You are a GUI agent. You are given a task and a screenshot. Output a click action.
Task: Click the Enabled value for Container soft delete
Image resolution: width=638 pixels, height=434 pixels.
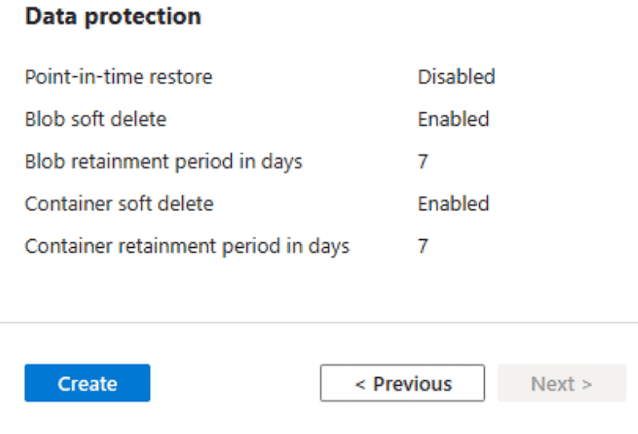pyautogui.click(x=453, y=204)
